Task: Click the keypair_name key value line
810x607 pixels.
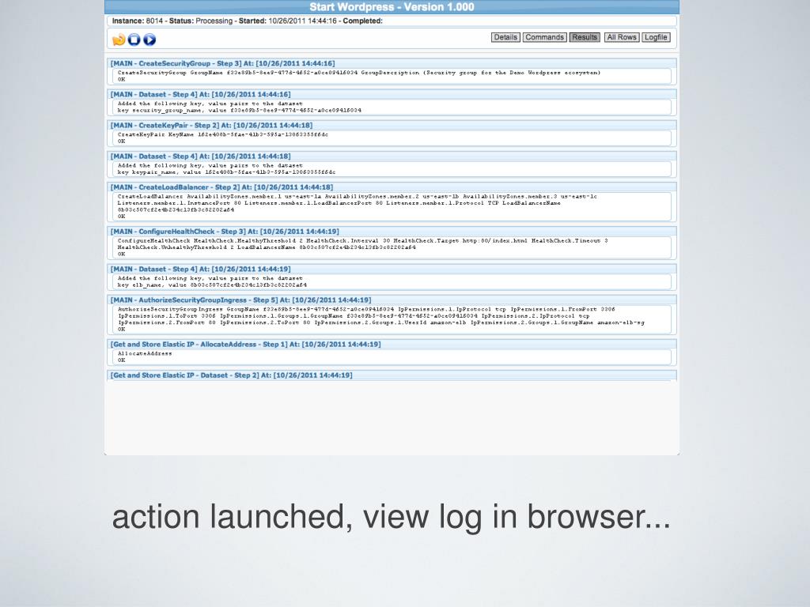Action: pyautogui.click(x=226, y=172)
